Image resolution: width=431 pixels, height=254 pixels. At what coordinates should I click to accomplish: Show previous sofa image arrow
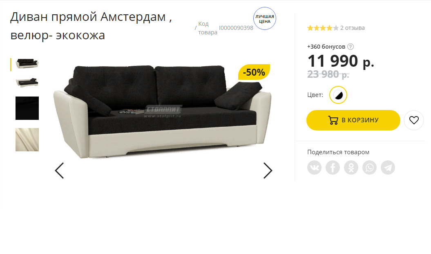click(59, 171)
